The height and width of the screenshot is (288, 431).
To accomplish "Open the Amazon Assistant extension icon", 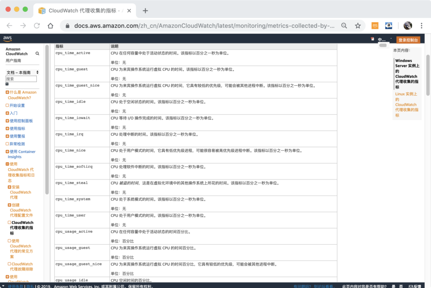I will (388, 26).
